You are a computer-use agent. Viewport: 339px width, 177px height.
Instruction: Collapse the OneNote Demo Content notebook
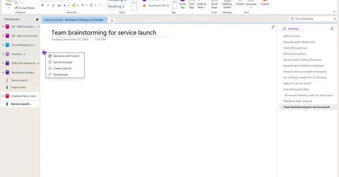click(x=3, y=96)
